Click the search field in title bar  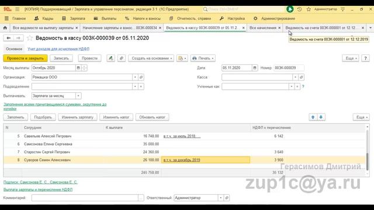tap(243, 9)
